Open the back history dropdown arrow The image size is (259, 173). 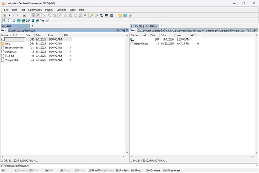13,15
